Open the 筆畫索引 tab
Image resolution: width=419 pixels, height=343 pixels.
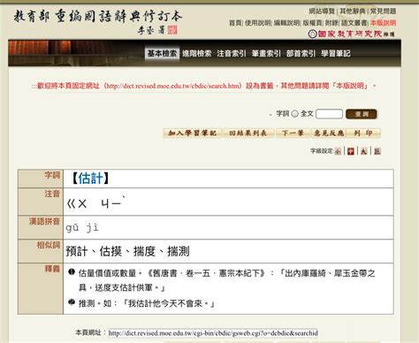click(266, 54)
